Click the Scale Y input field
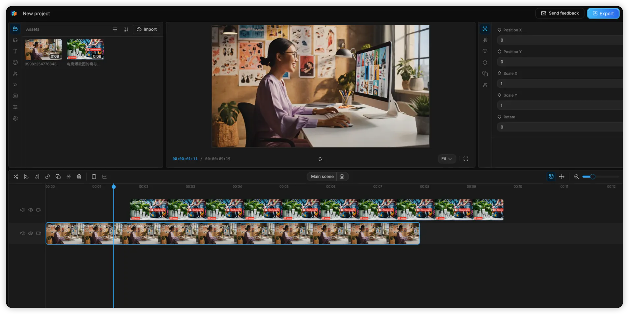Viewport: 629px width, 314px height. pos(560,105)
